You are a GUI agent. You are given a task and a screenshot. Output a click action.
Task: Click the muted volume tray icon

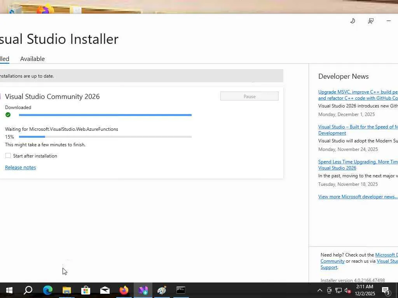coord(347,290)
